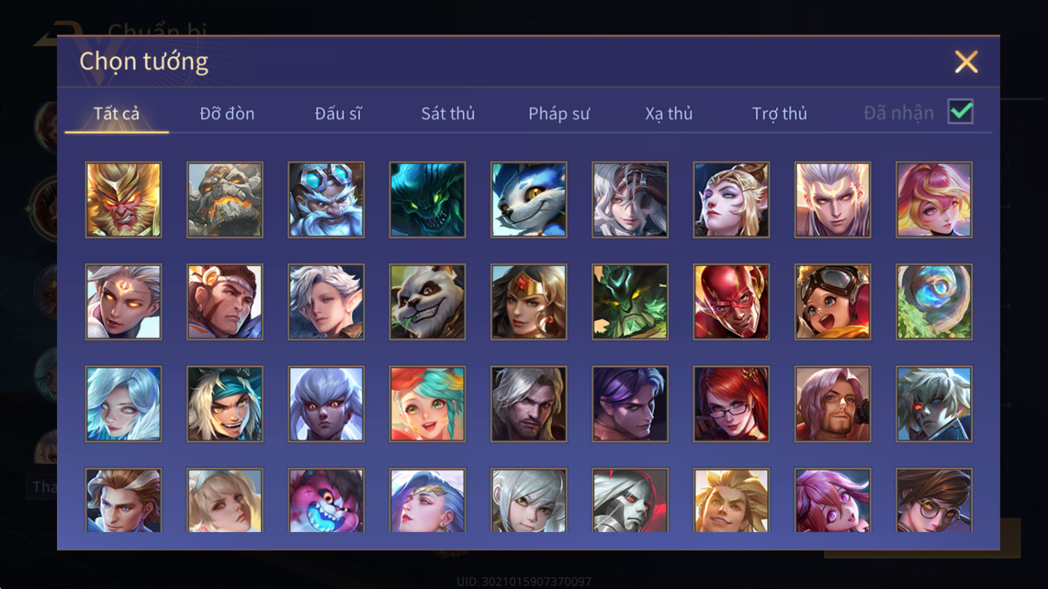Image resolution: width=1048 pixels, height=589 pixels.
Task: Pick The Flash hero in red mask
Action: pos(732,302)
